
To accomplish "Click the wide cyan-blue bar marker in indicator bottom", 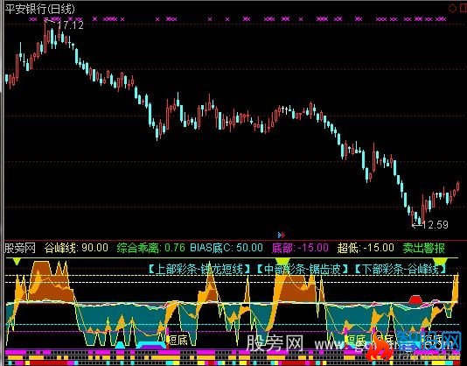I will (x=151, y=345).
